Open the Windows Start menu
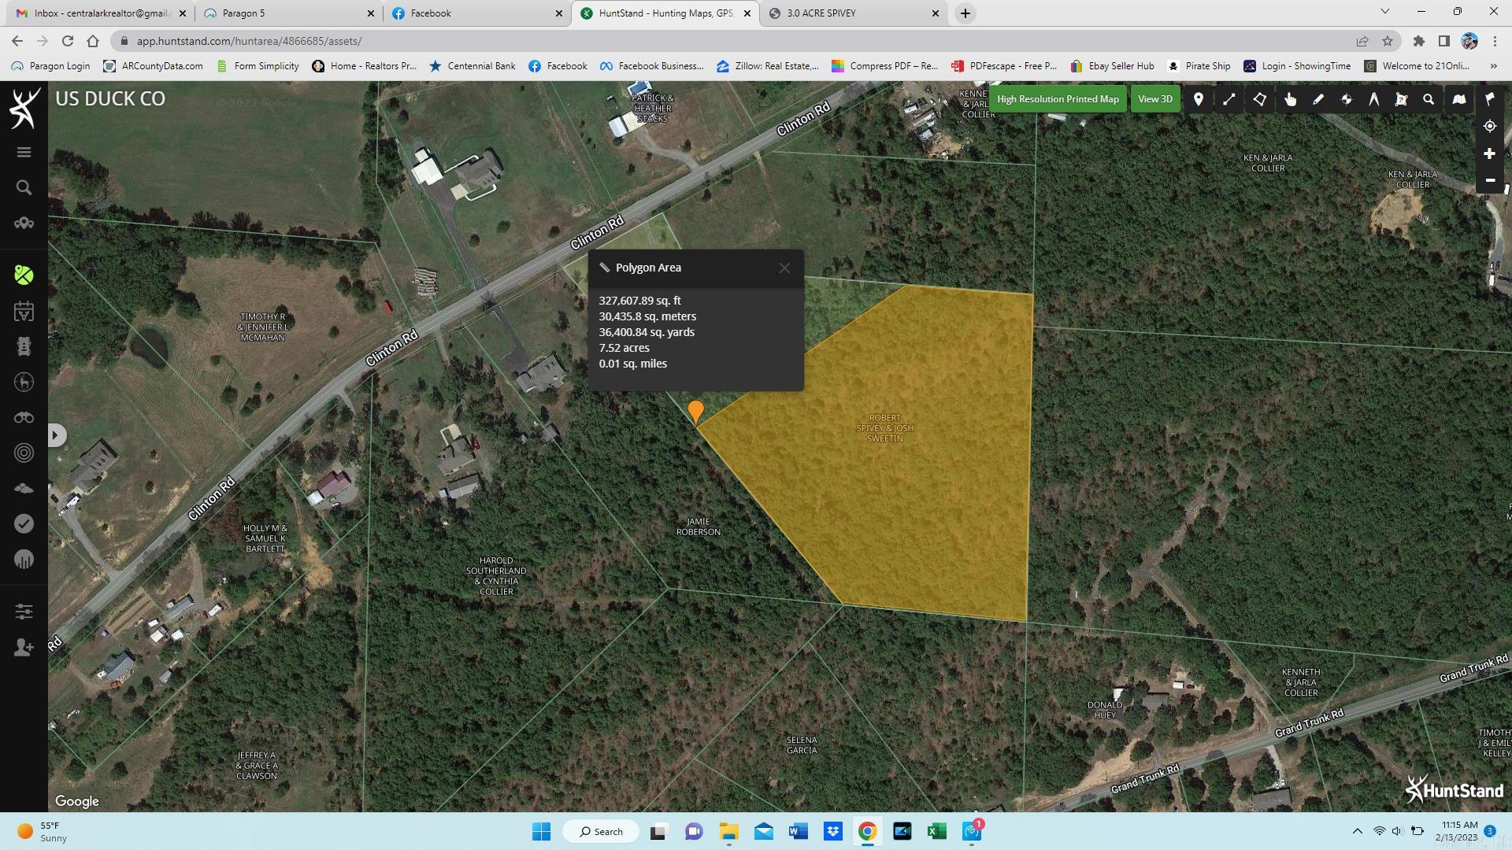This screenshot has width=1512, height=850. (x=541, y=831)
